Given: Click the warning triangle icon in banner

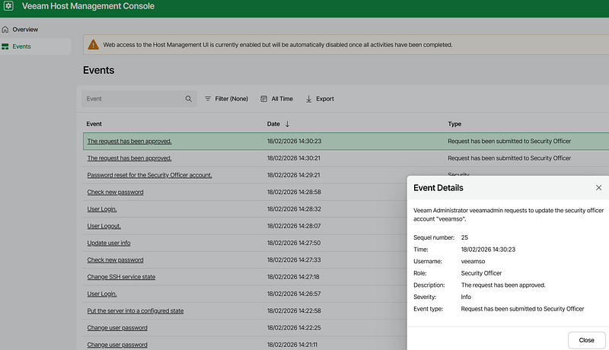Looking at the screenshot, I should (93, 45).
